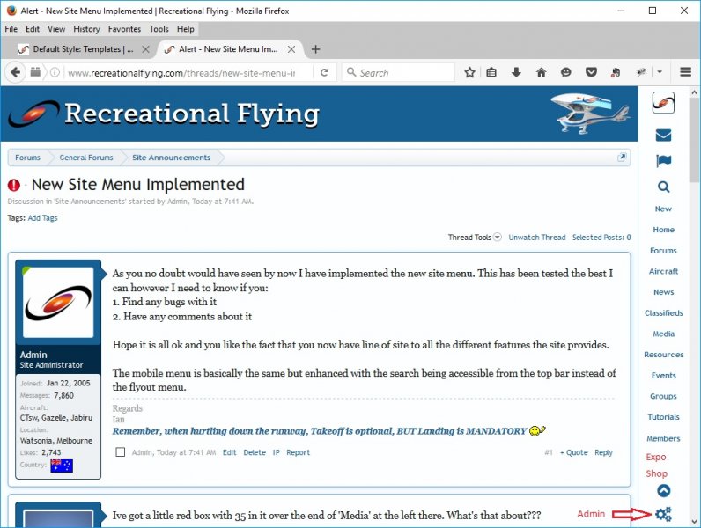Screen dimensions: 701x528
Task: Open the File menu
Action: coord(11,29)
